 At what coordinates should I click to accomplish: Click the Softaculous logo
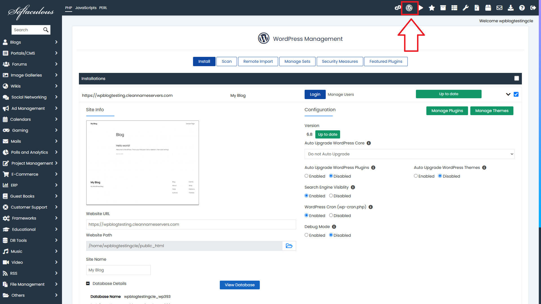(x=31, y=12)
